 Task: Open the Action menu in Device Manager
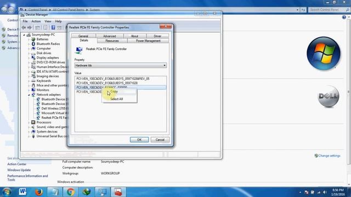point(36,21)
